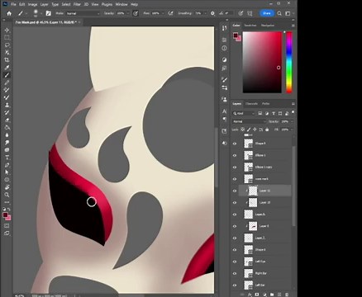
Task: Open the brush preset picker arrow
Action: 41,13
